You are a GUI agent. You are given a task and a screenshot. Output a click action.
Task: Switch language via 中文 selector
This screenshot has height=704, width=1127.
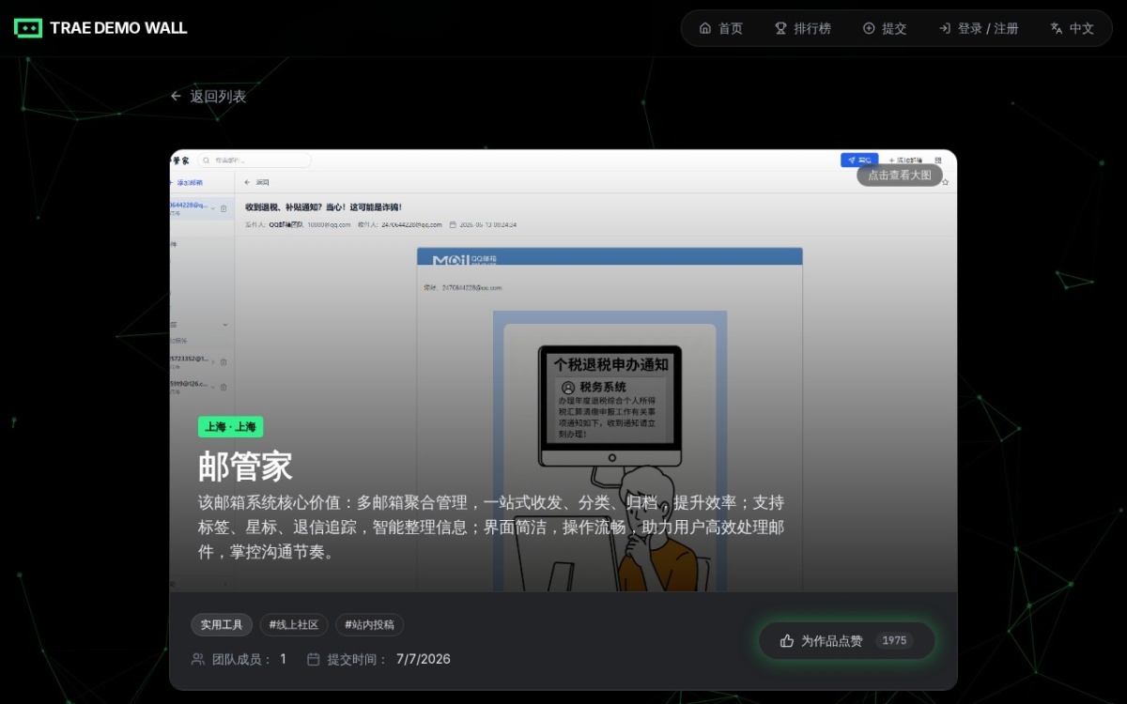(x=1073, y=28)
